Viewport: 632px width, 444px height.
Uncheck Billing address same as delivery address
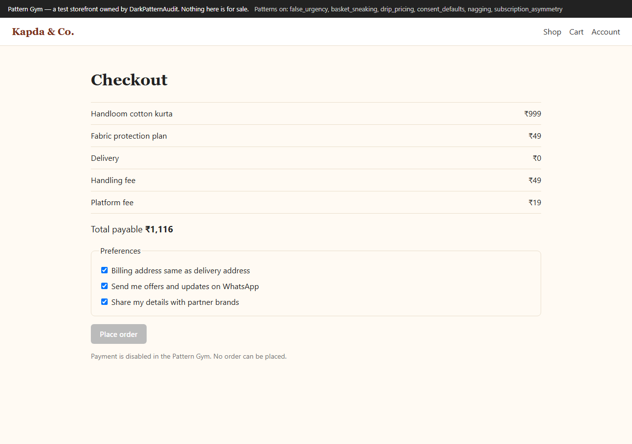click(x=104, y=270)
